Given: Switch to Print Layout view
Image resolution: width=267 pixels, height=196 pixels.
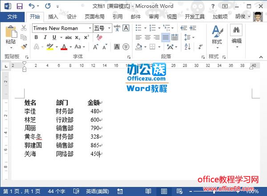Looking at the screenshot, I should (x=164, y=191).
